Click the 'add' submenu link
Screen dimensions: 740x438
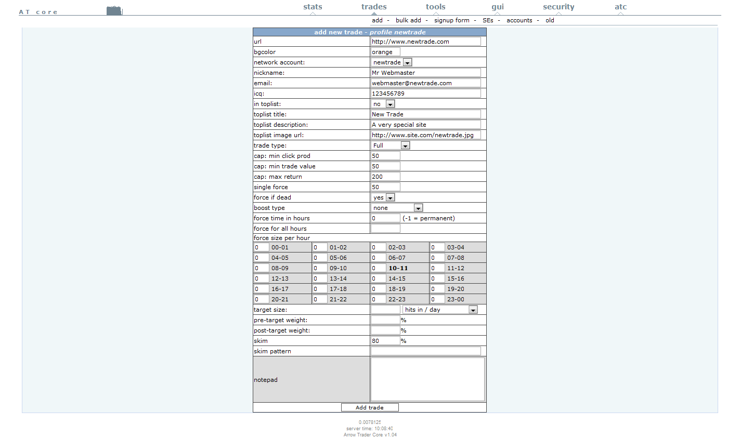(x=377, y=20)
